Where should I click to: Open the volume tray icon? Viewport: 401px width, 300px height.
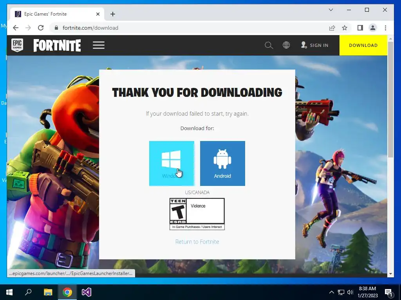(350, 292)
